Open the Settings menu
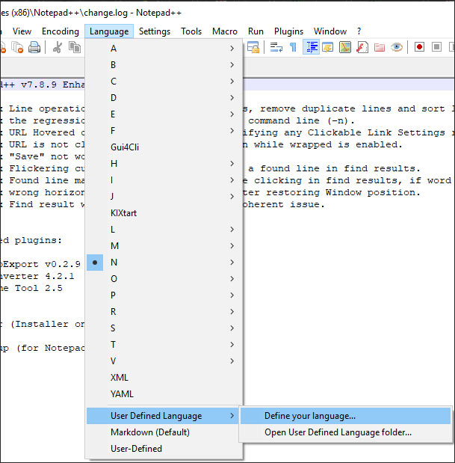This screenshot has height=463, width=455. [x=155, y=31]
